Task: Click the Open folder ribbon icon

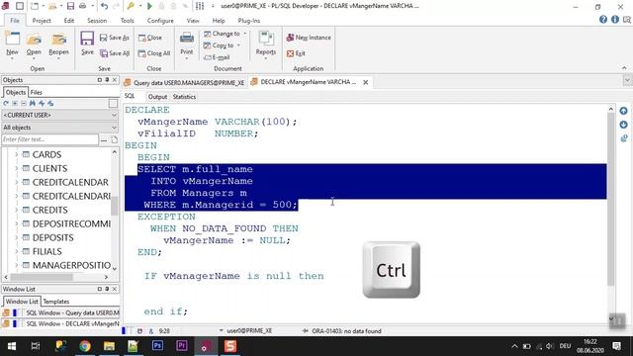Action: 34,40
